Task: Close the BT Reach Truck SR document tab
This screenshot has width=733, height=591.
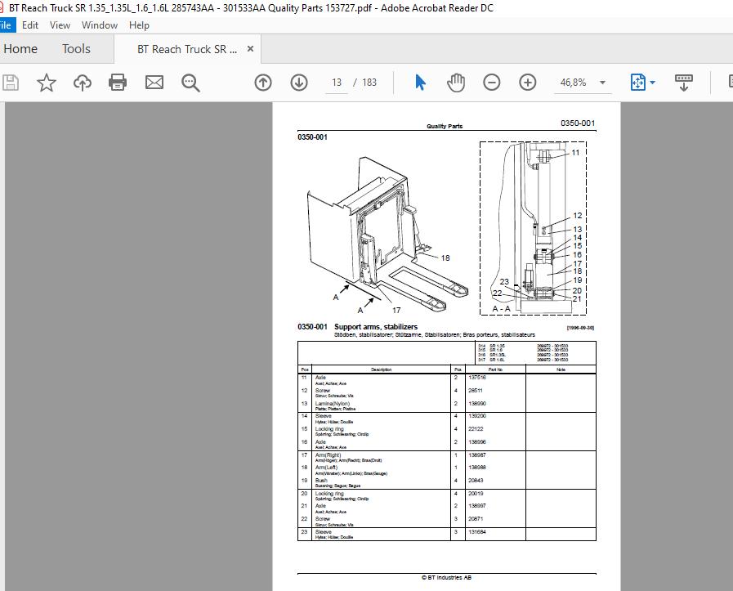Action: click(x=251, y=48)
